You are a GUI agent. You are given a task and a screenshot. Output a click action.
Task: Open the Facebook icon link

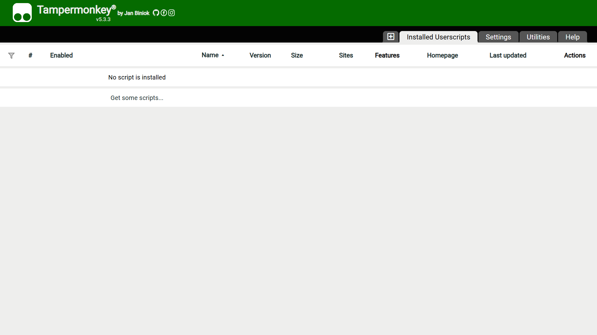click(x=164, y=13)
